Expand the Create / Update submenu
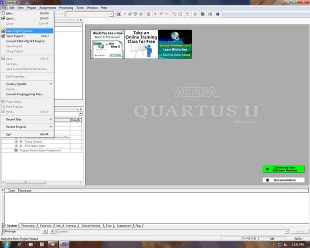Screen dimensions: 310x248 tap(27, 84)
